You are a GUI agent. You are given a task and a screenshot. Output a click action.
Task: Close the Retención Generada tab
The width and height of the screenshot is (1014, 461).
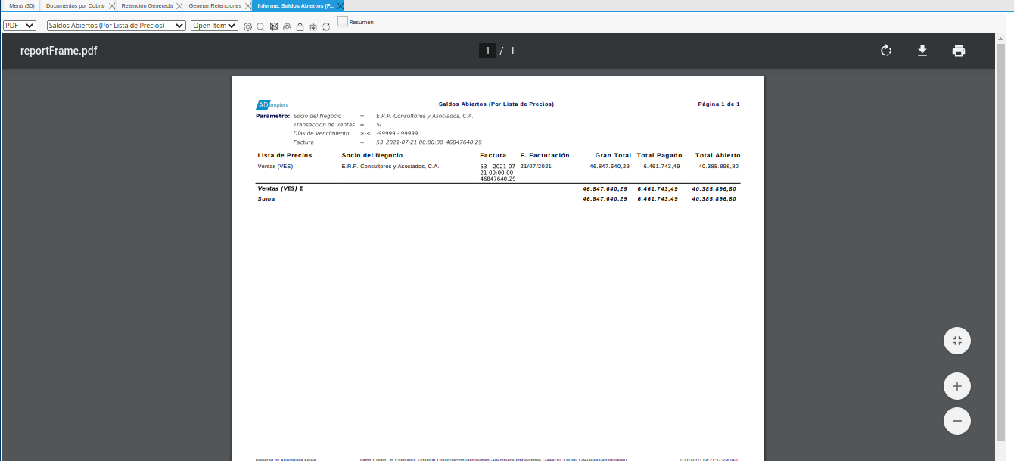coord(179,6)
